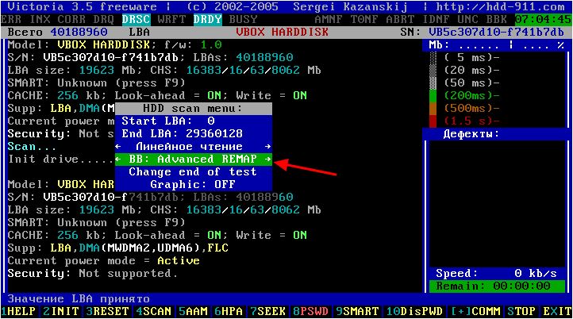The height and width of the screenshot is (319, 573).
Task: Click the 8PSWD function key
Action: pyautogui.click(x=310, y=311)
